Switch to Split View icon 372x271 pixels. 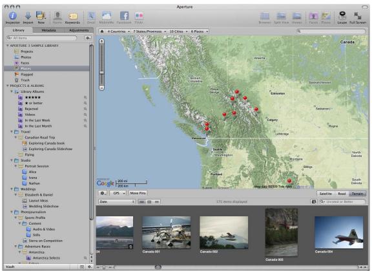coord(281,16)
